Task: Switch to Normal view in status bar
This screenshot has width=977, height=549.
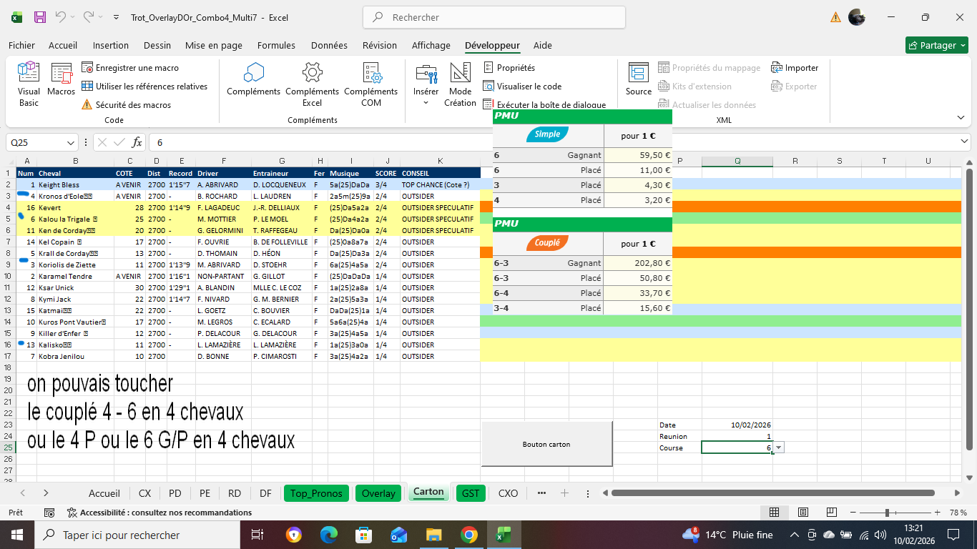Action: 774,513
